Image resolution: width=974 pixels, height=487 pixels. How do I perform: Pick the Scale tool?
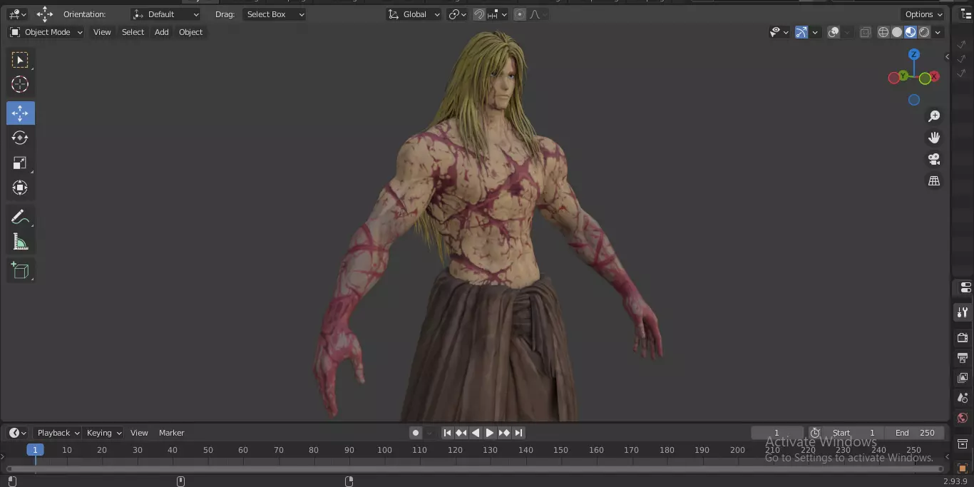pos(20,163)
